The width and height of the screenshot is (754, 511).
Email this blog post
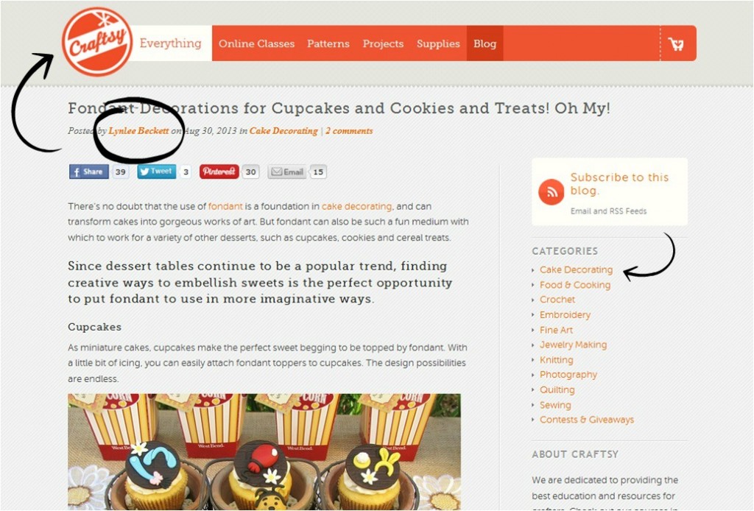288,172
